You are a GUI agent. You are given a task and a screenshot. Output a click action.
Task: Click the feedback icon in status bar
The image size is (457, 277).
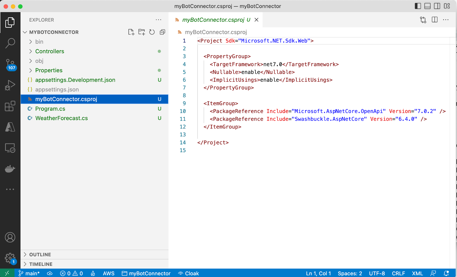[x=433, y=273]
